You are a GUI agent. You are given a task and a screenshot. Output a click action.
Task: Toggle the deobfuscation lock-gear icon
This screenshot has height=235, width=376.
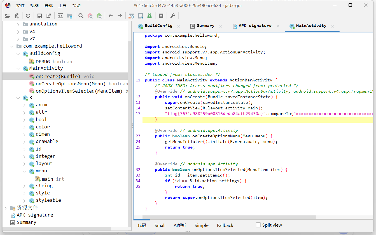pos(131,16)
